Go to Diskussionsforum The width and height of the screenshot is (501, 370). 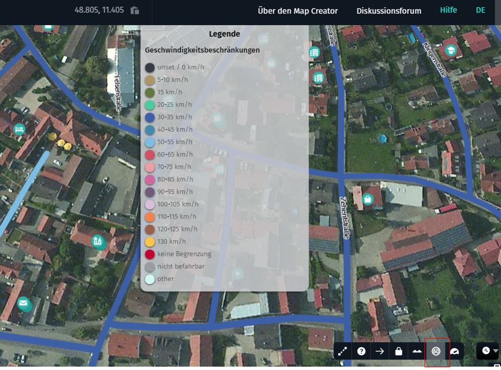tap(389, 11)
